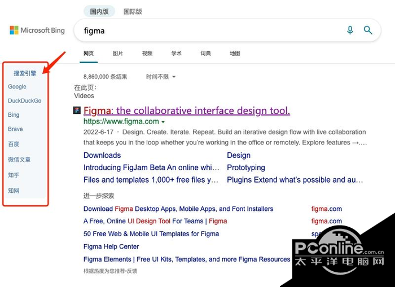Open the Design sitelink
The height and width of the screenshot is (287, 395).
[239, 155]
